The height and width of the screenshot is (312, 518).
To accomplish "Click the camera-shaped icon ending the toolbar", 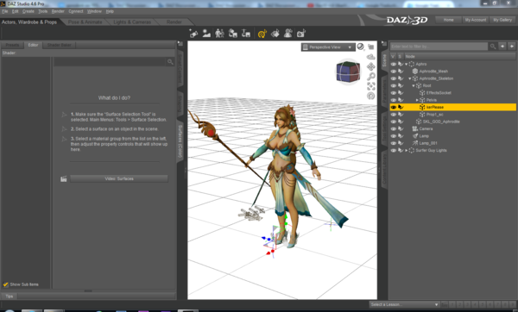I will [x=301, y=34].
